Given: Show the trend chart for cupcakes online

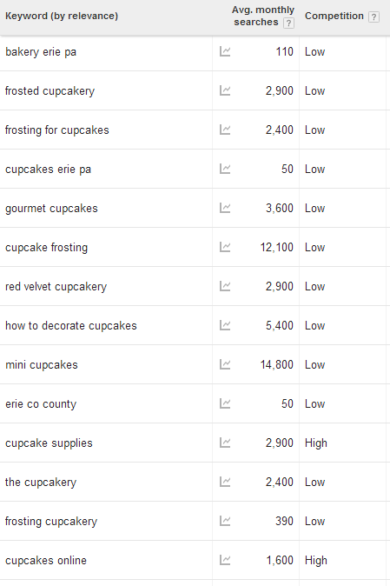Looking at the screenshot, I should (x=225, y=560).
